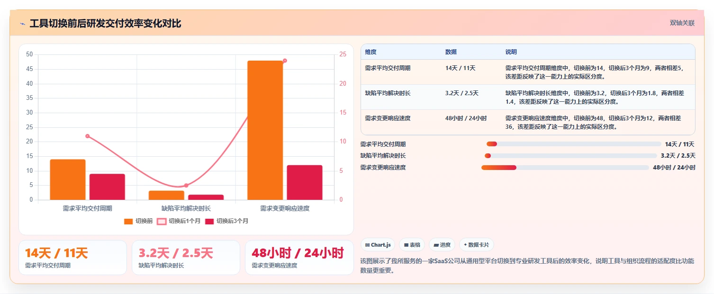Select the 数据卡片 tag chip
This screenshot has height=294, width=714.
[476, 245]
